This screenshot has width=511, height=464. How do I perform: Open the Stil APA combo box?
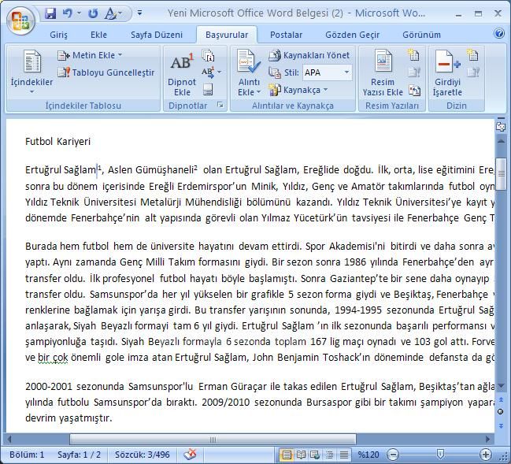coord(328,72)
